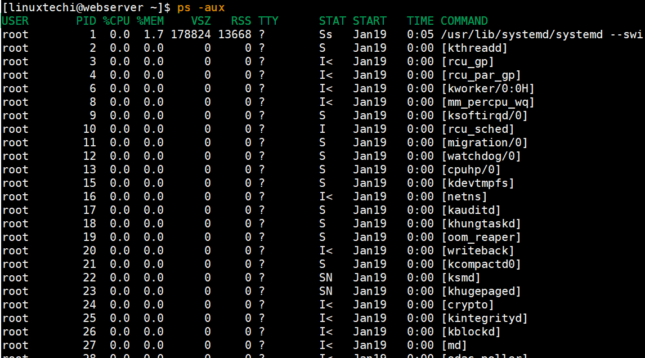This screenshot has width=645, height=358.
Task: Click the [kauditd] process name
Action: (471, 211)
